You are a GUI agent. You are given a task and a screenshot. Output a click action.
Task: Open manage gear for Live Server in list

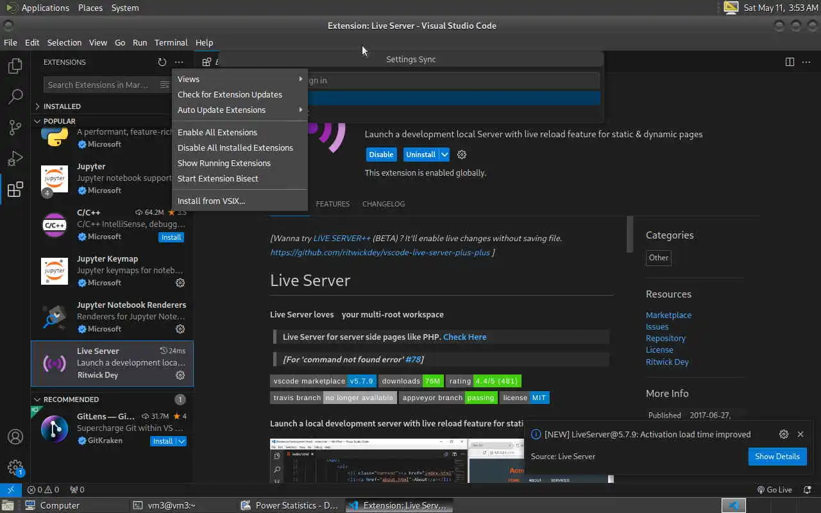(180, 375)
